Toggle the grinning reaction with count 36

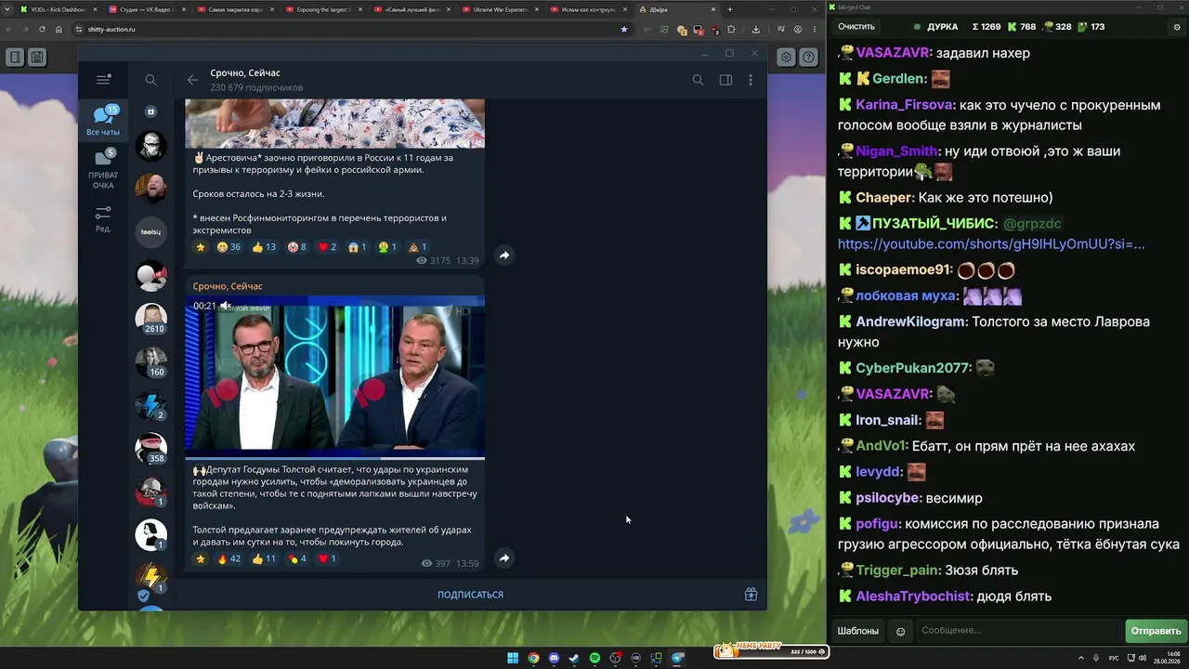point(229,247)
